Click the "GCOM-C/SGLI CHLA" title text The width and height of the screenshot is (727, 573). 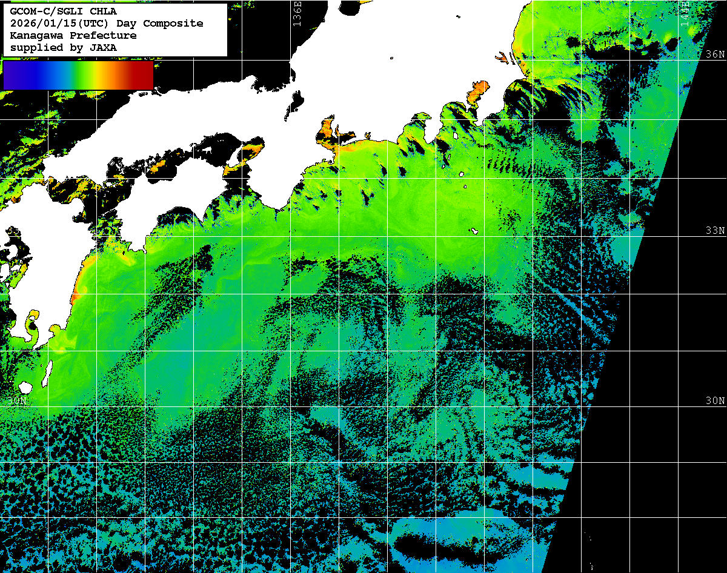(64, 11)
